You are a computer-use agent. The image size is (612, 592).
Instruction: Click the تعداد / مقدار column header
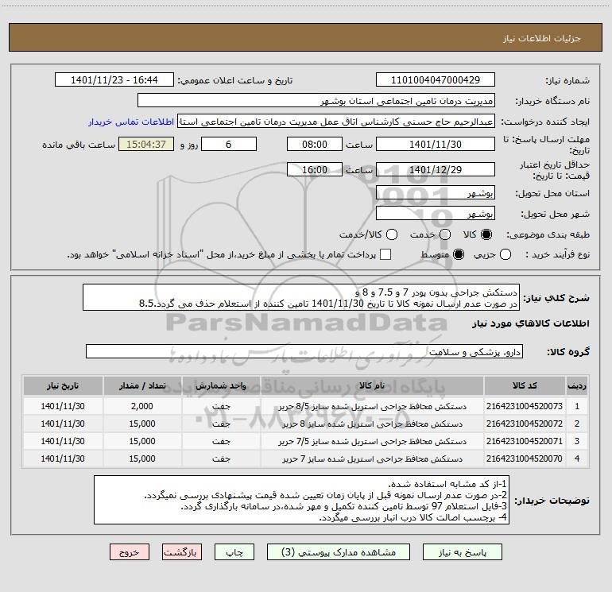click(142, 385)
